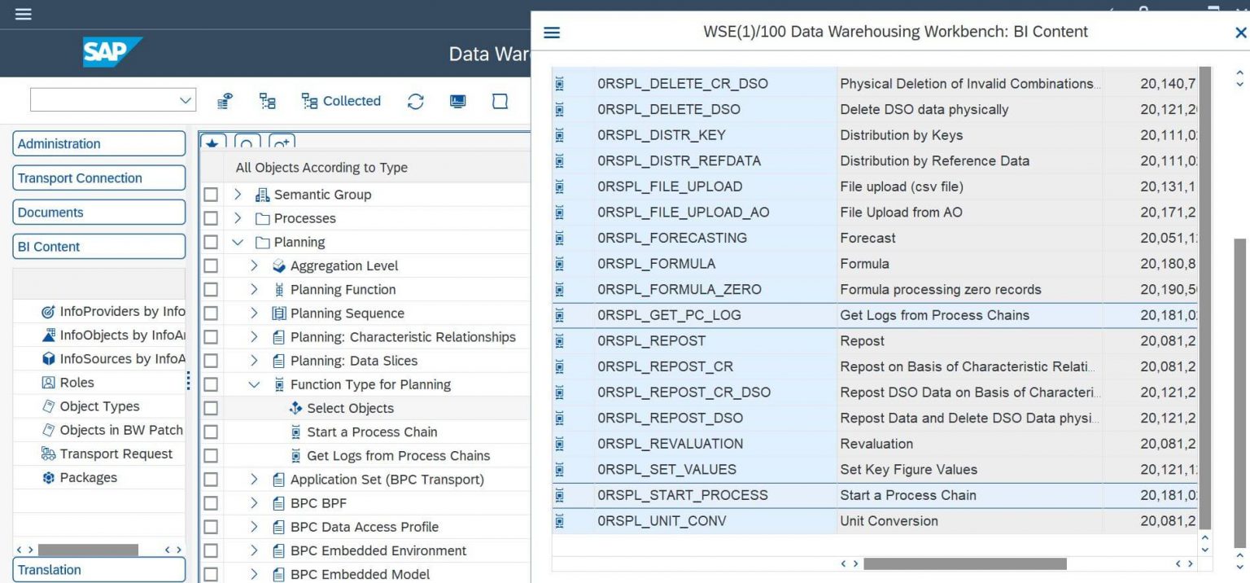Click the main hamburger menu at top left
Viewport: 1250px width, 583px height.
coord(24,14)
